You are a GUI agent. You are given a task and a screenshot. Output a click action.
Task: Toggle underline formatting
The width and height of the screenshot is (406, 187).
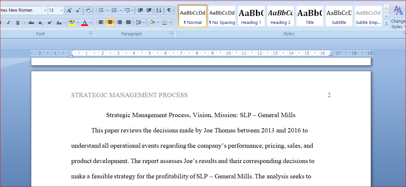coord(17,23)
